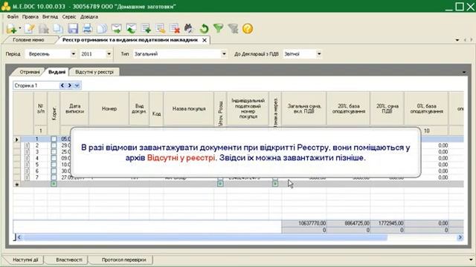Viewport: 476px width, 267px height.
Task: Open the bottom panel dropdown arrow
Action: 471,260
